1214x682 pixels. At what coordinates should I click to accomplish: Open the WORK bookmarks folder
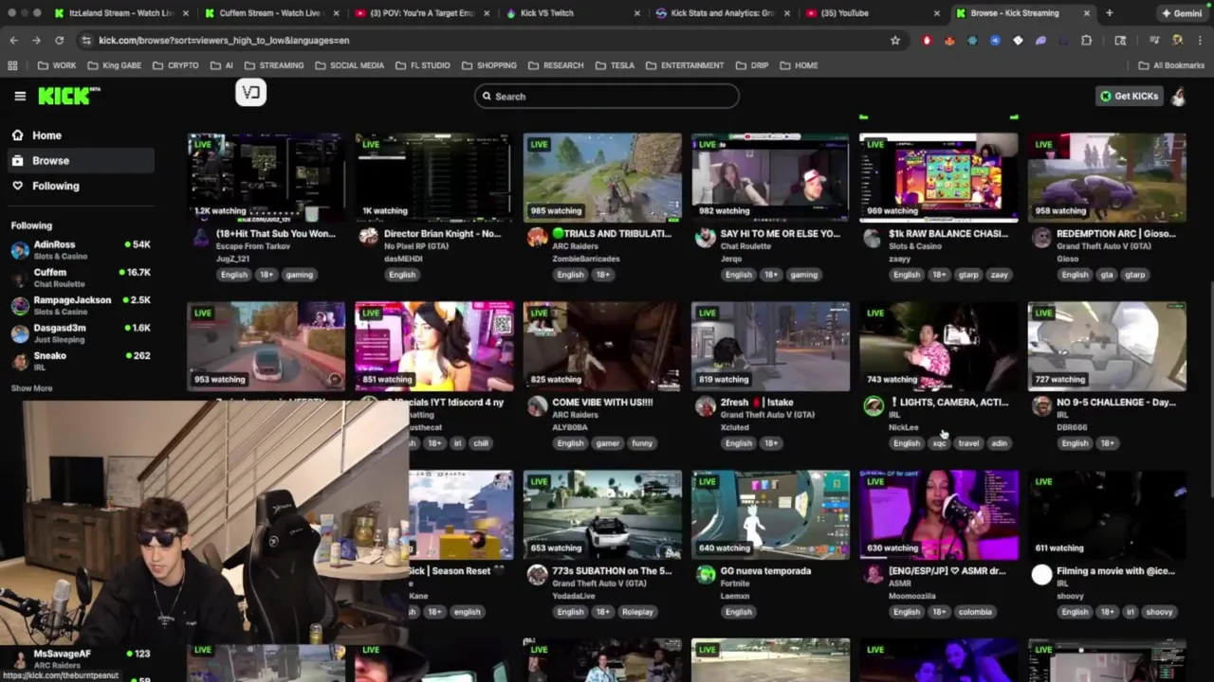point(57,65)
